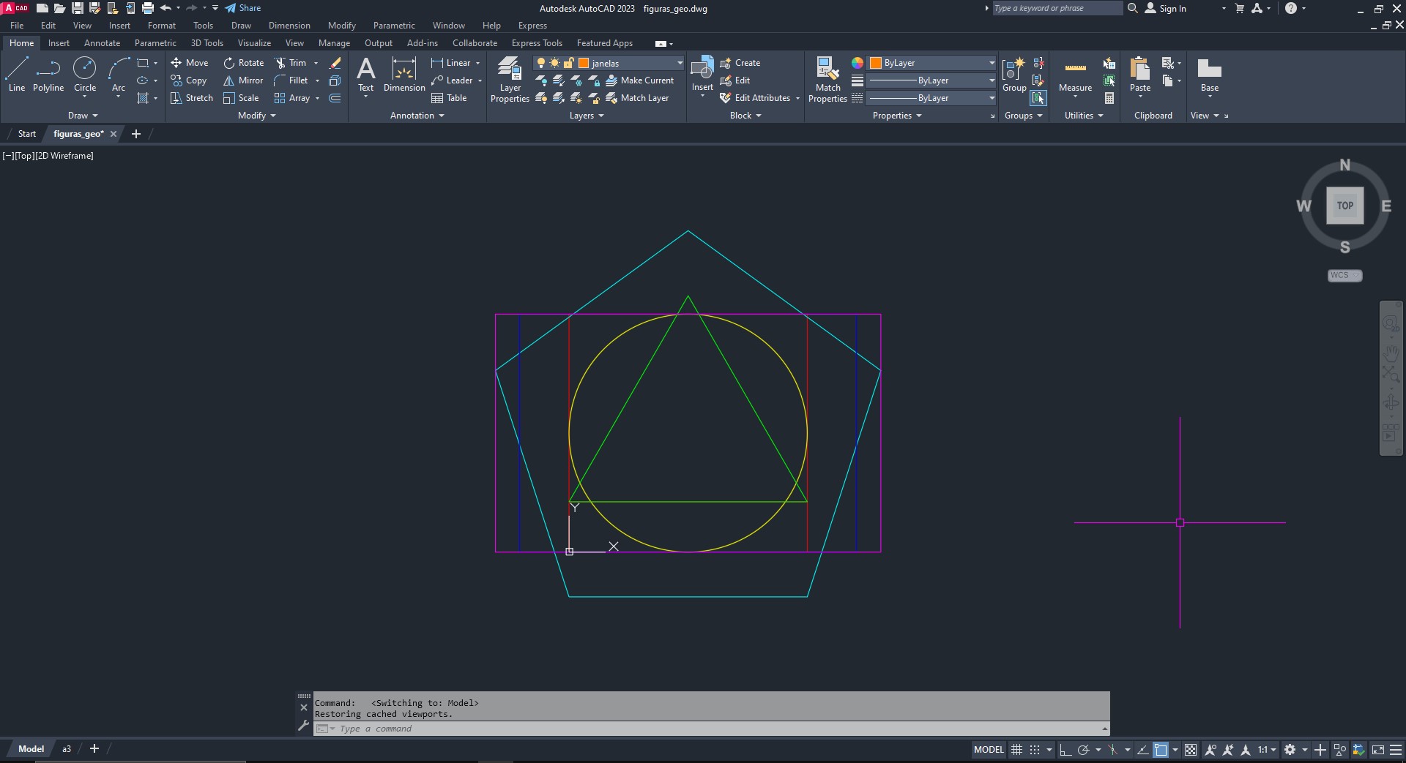This screenshot has height=763, width=1406.
Task: Open the a3 layout tab
Action: pyautogui.click(x=67, y=749)
